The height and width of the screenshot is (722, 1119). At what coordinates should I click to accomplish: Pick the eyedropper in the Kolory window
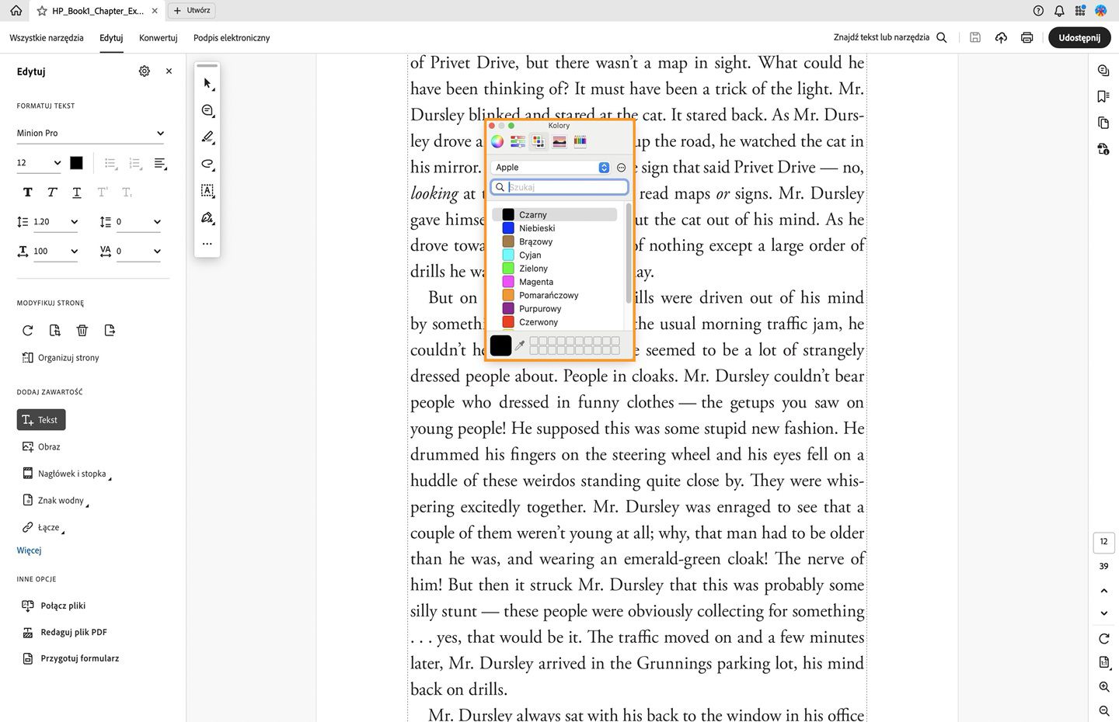click(x=520, y=345)
